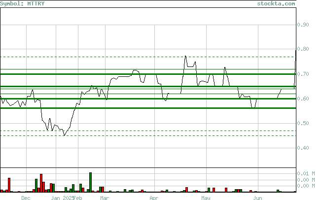Click the tallest red volume bar in December
This screenshot has height=200, width=323.
[41, 183]
